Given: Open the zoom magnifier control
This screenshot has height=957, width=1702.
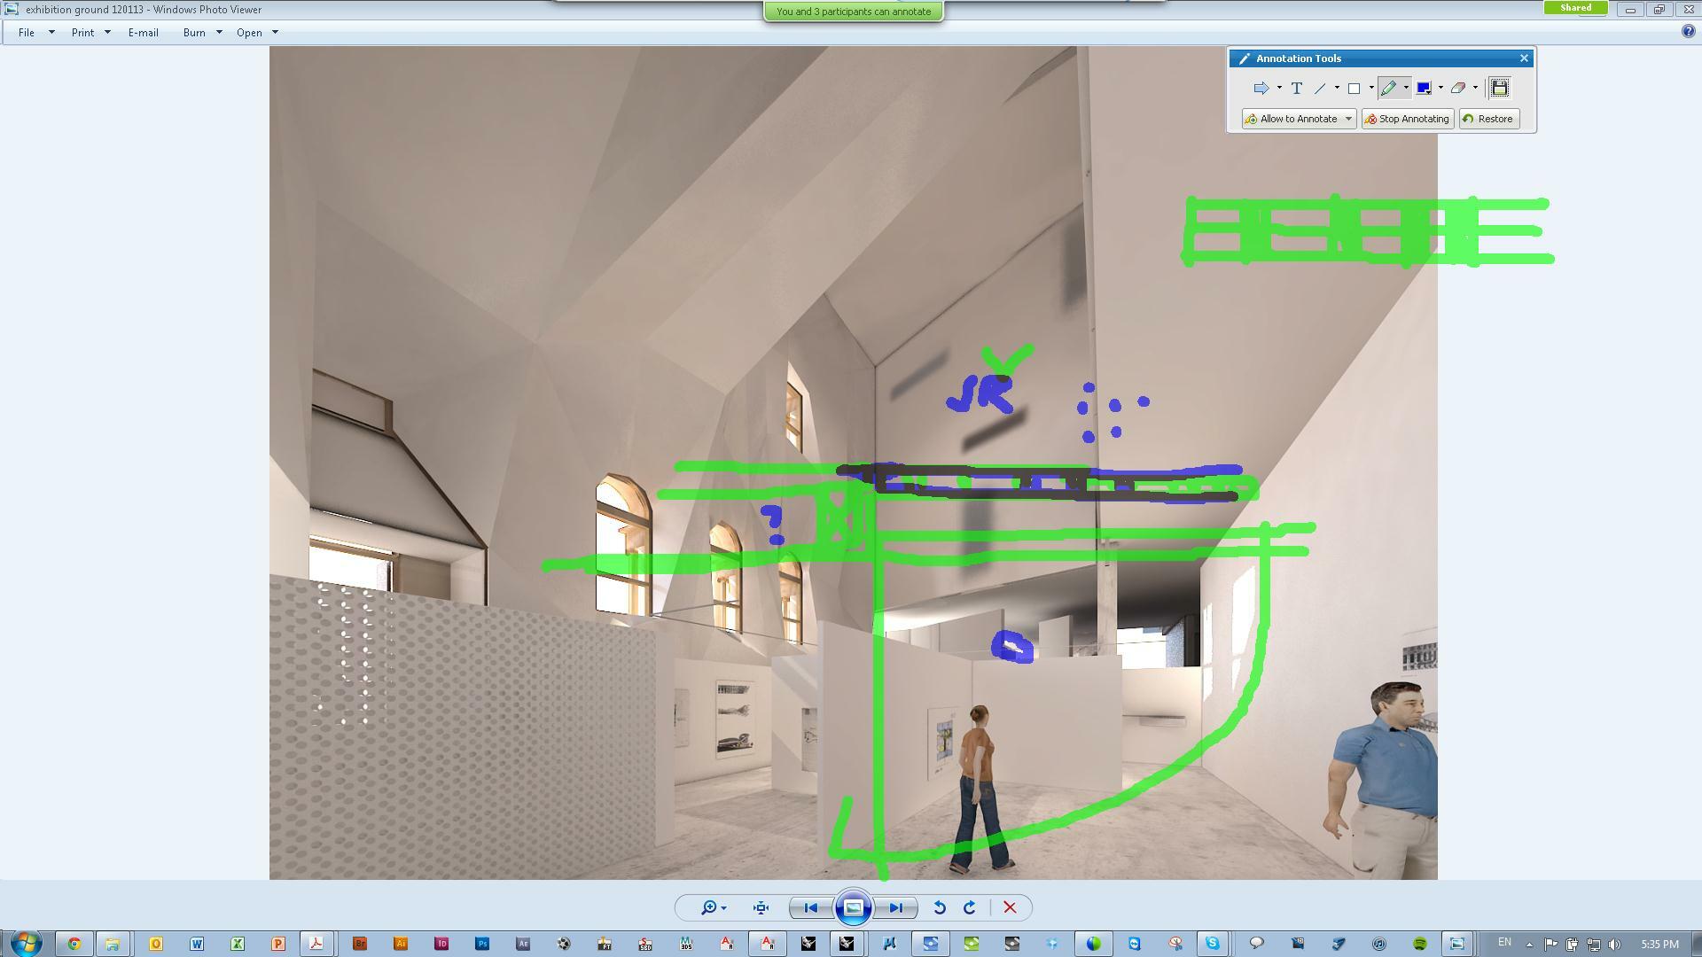Looking at the screenshot, I should coord(714,907).
